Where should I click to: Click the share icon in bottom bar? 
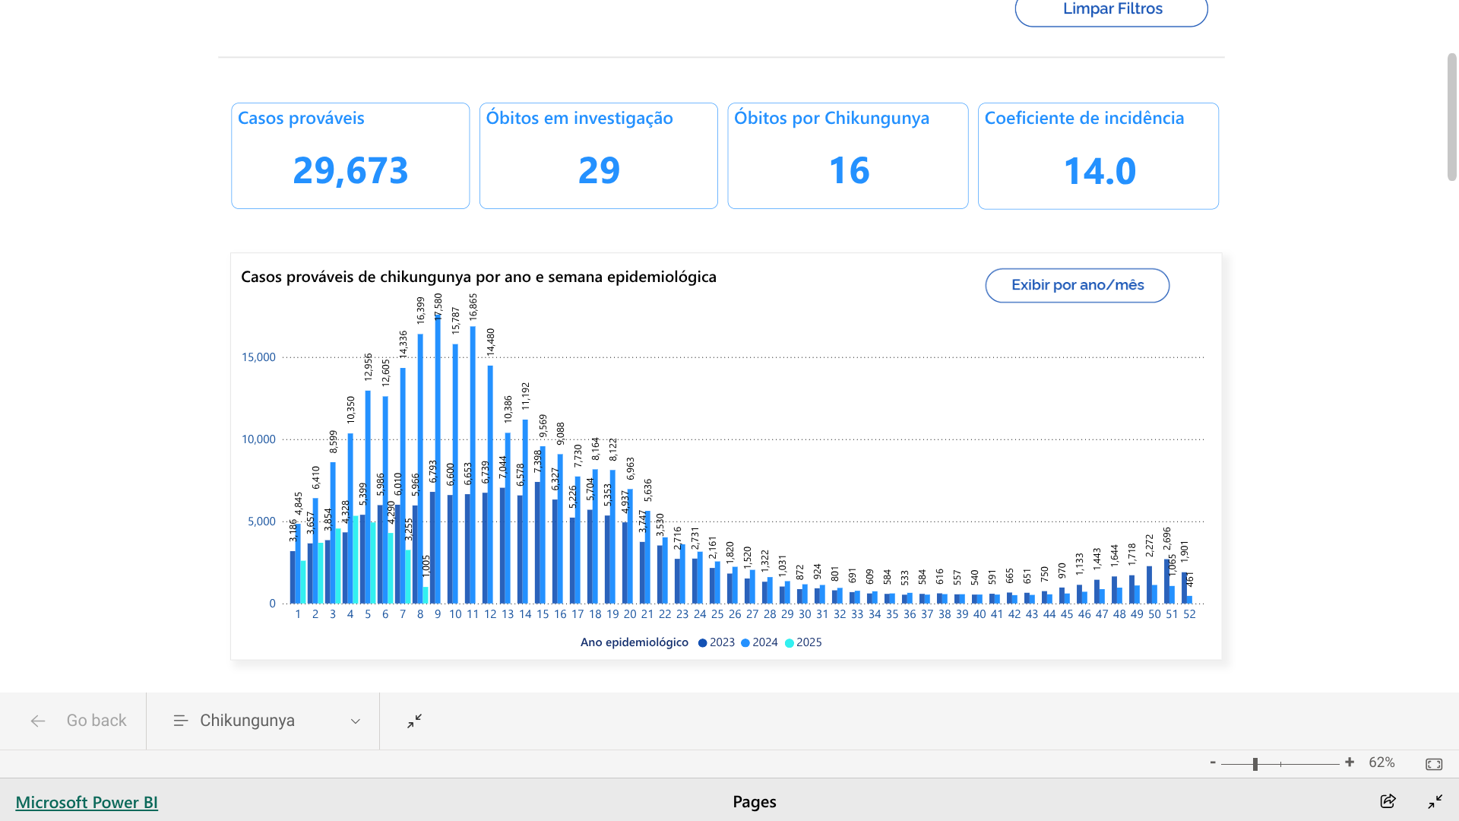click(1388, 801)
